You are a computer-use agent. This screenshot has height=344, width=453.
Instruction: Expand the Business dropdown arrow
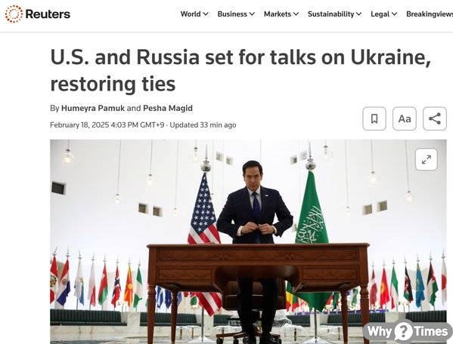tap(252, 14)
